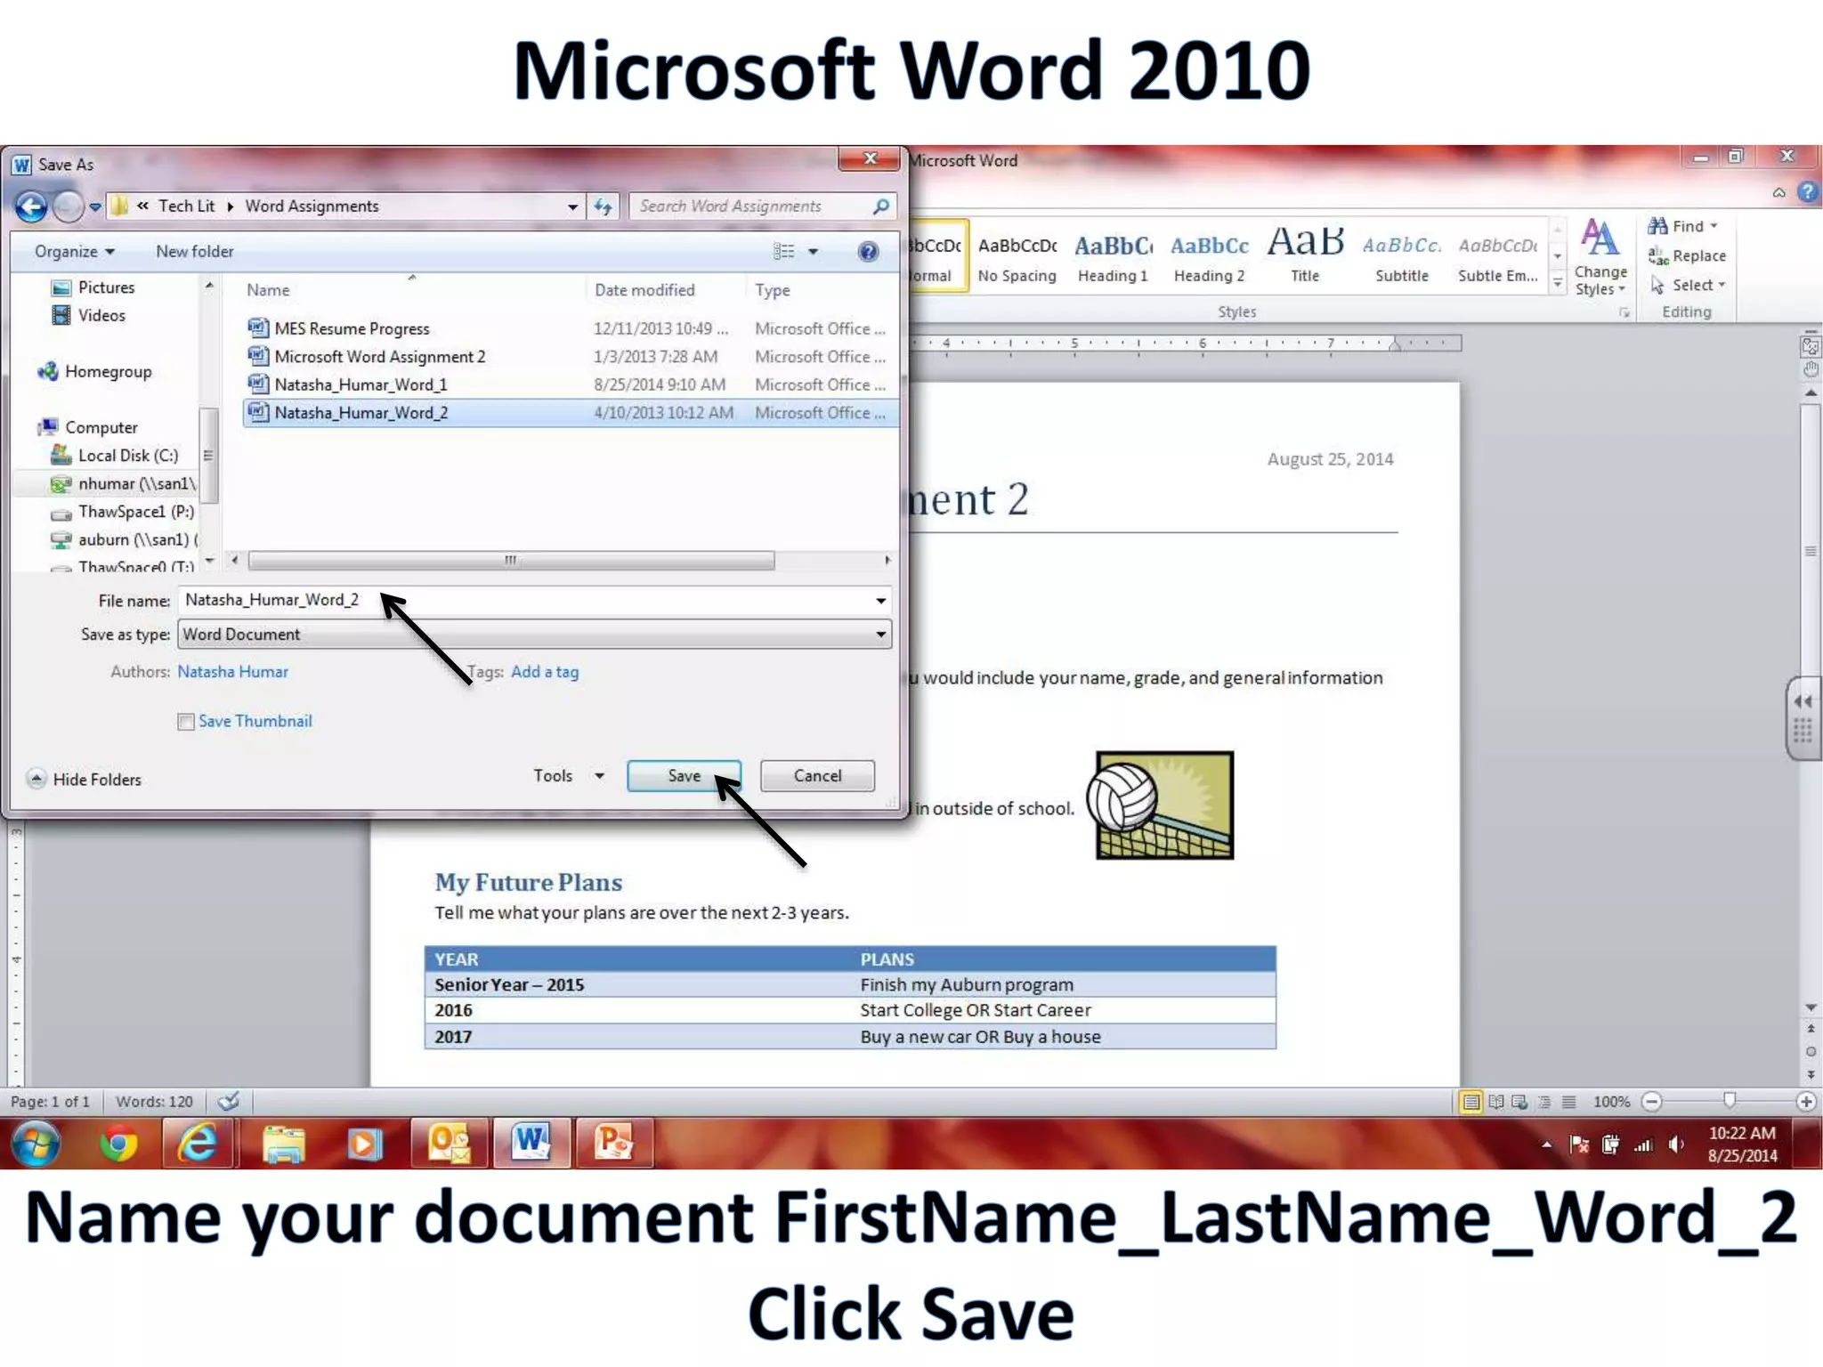This screenshot has height=1367, width=1823.
Task: Click the zoom slider handle
Action: (1729, 1101)
